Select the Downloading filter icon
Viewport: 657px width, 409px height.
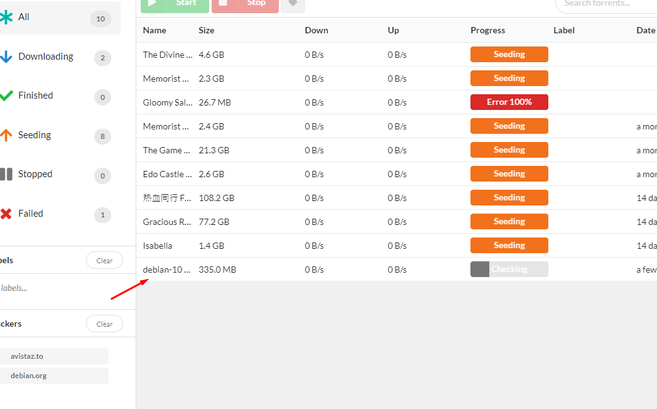(x=6, y=56)
